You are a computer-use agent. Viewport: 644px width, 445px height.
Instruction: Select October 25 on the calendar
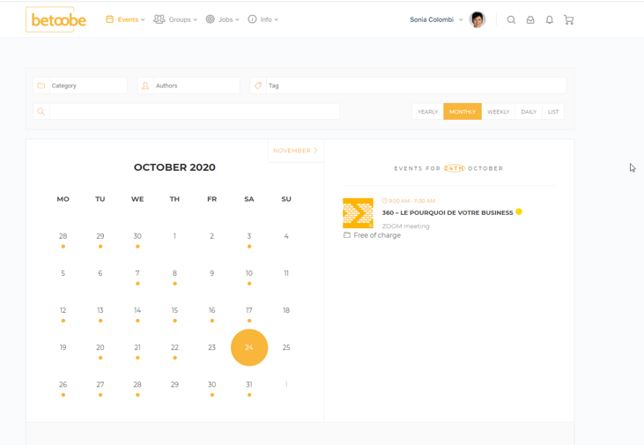(286, 347)
